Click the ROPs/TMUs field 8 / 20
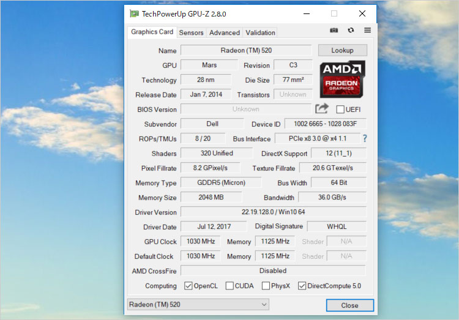Image resolution: width=459 pixels, height=320 pixels. (x=203, y=138)
